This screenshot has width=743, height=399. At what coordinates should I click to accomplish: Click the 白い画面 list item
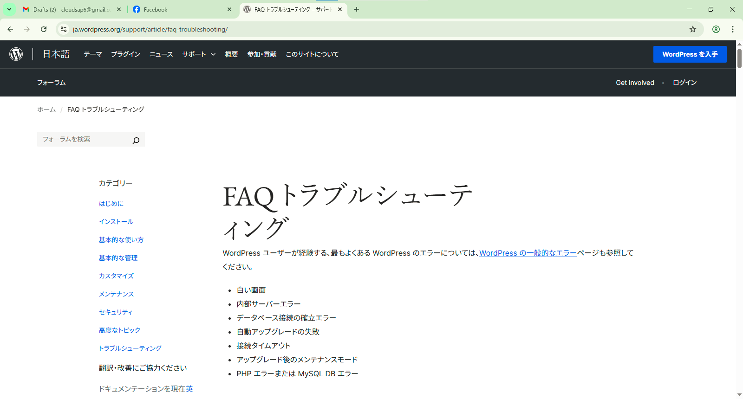pyautogui.click(x=251, y=290)
